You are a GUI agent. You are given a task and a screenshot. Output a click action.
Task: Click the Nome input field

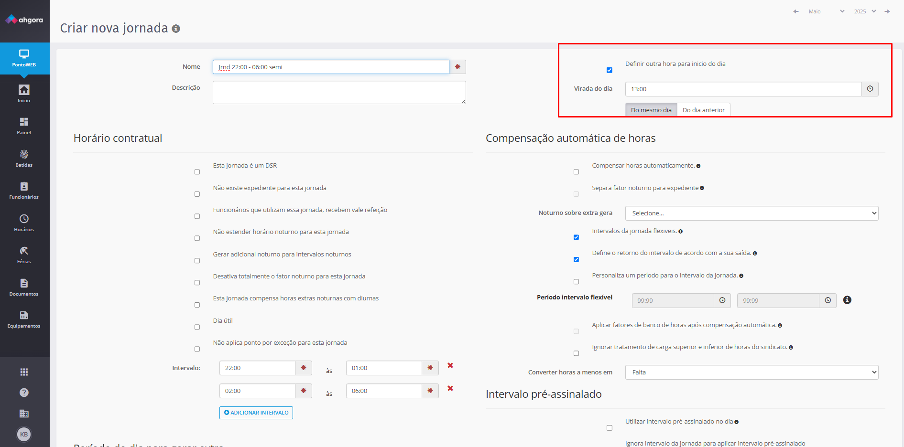331,67
